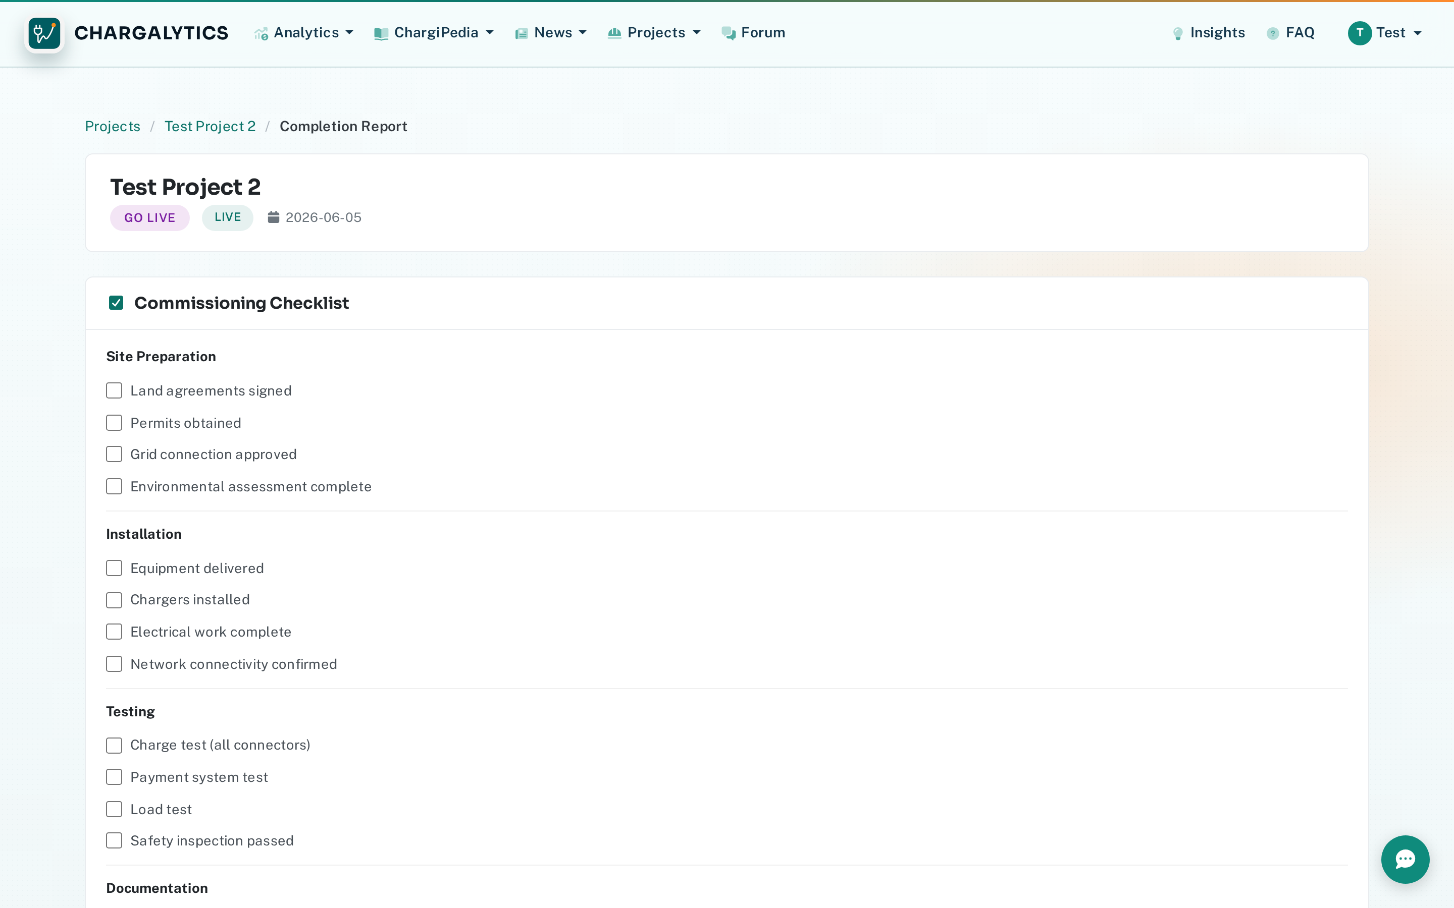Click the calendar icon beside 2026-06-05
Screen dimensions: 1454x908
(273, 217)
